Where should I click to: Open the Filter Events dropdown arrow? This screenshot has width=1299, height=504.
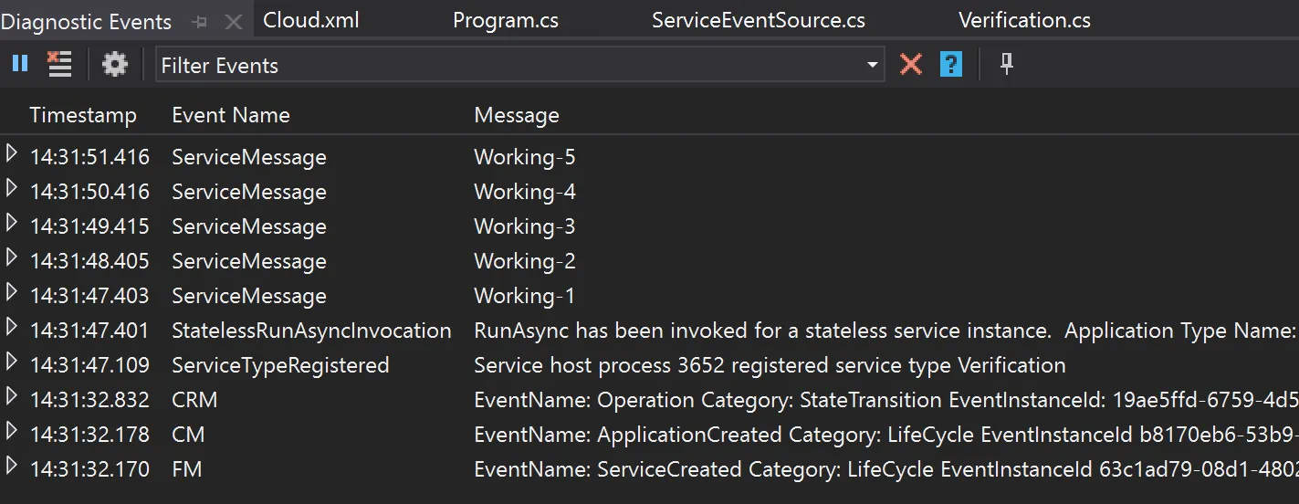coord(873,65)
